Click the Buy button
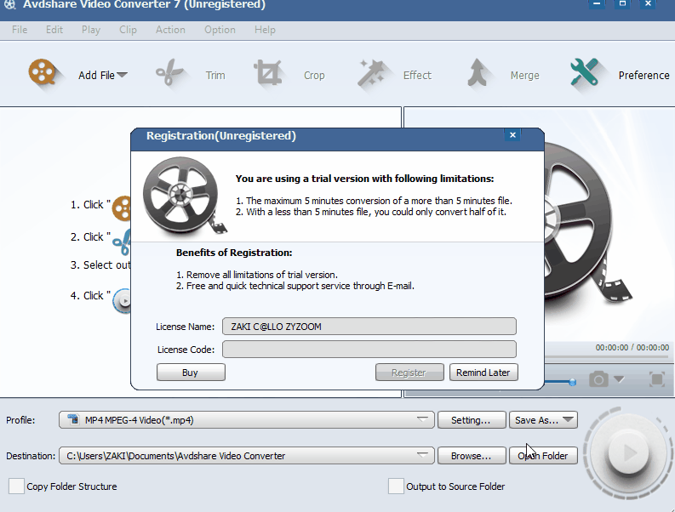675x512 pixels. (191, 373)
